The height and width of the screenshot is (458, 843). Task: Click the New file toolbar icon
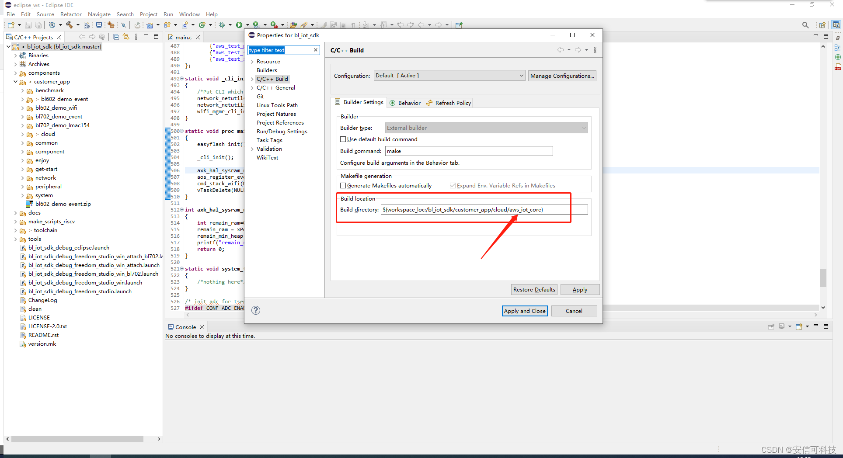click(x=11, y=25)
